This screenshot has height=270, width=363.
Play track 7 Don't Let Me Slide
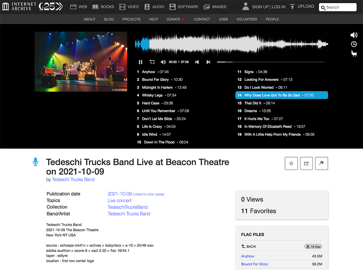pos(161,119)
